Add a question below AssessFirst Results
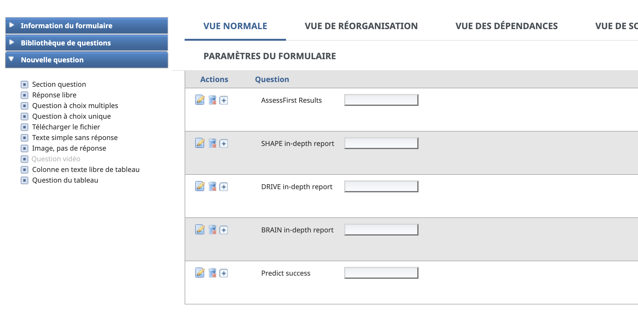This screenshot has height=327, width=638. pyautogui.click(x=223, y=100)
